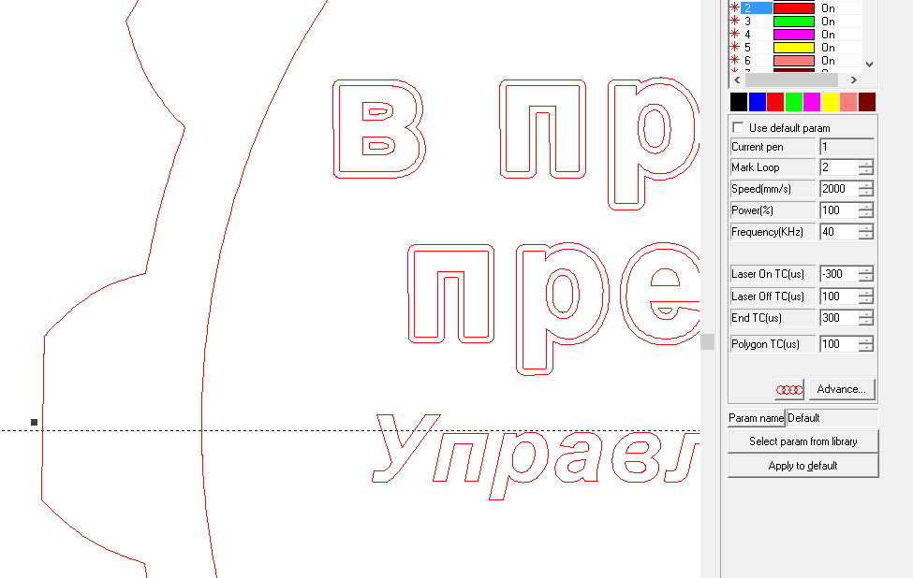Enable the Use default param checkbox
913x578 pixels.
pyautogui.click(x=738, y=127)
